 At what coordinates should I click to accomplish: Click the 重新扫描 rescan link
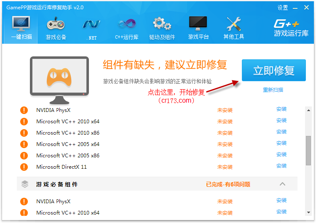tap(273, 90)
